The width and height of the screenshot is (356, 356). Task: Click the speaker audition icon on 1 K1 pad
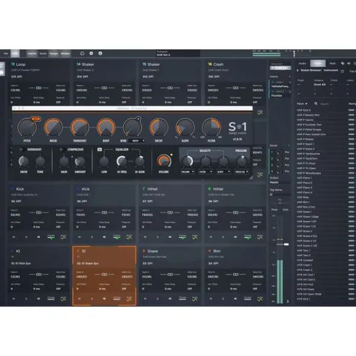(39, 299)
